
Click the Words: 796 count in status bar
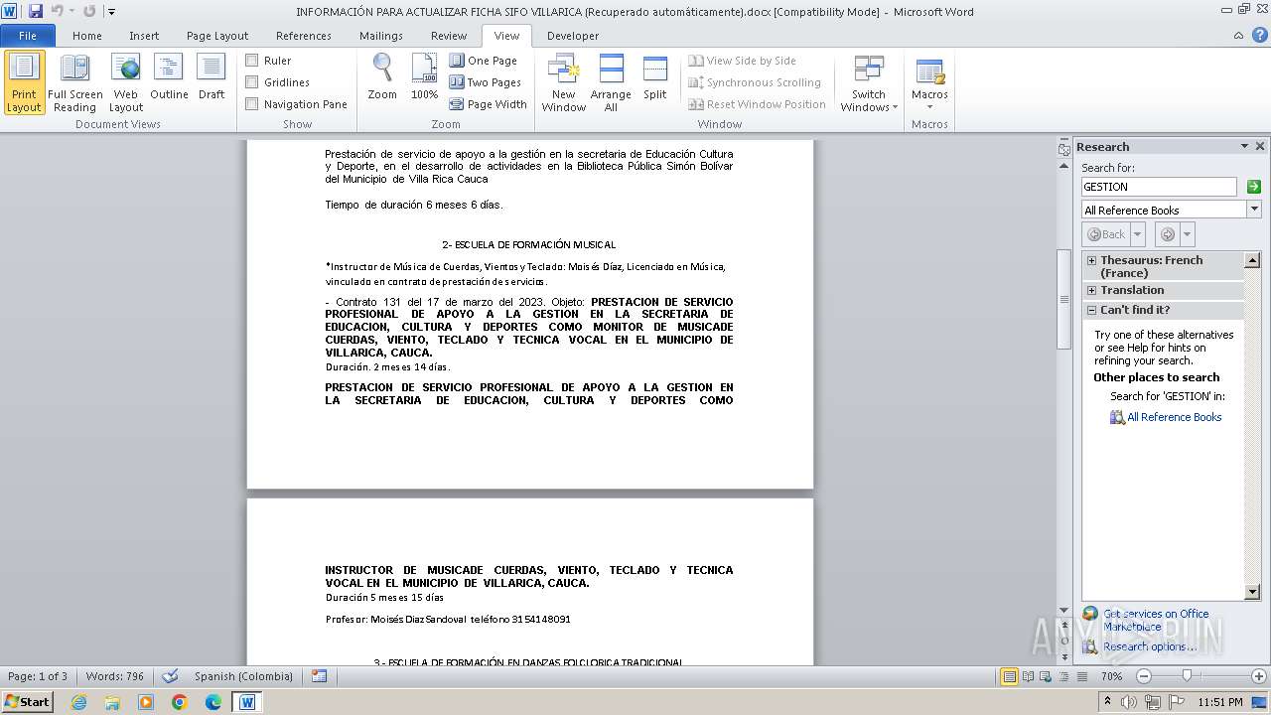(x=115, y=676)
